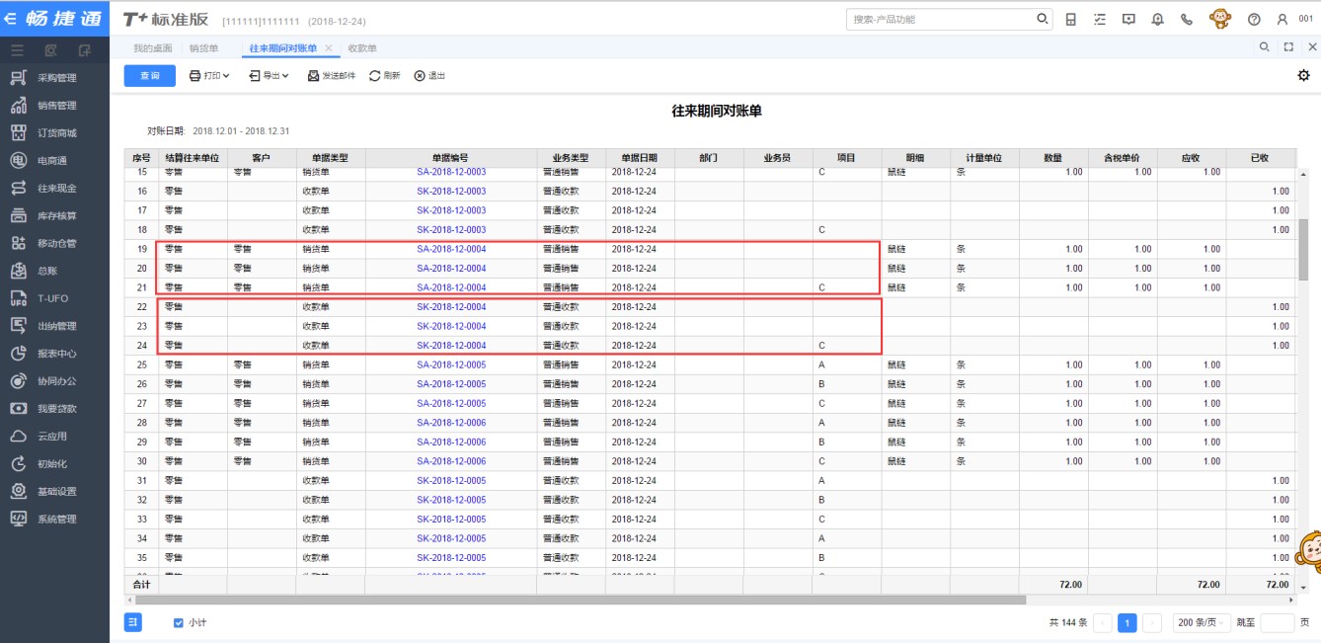
Task: Open the notification bell icon
Action: [x=1157, y=20]
